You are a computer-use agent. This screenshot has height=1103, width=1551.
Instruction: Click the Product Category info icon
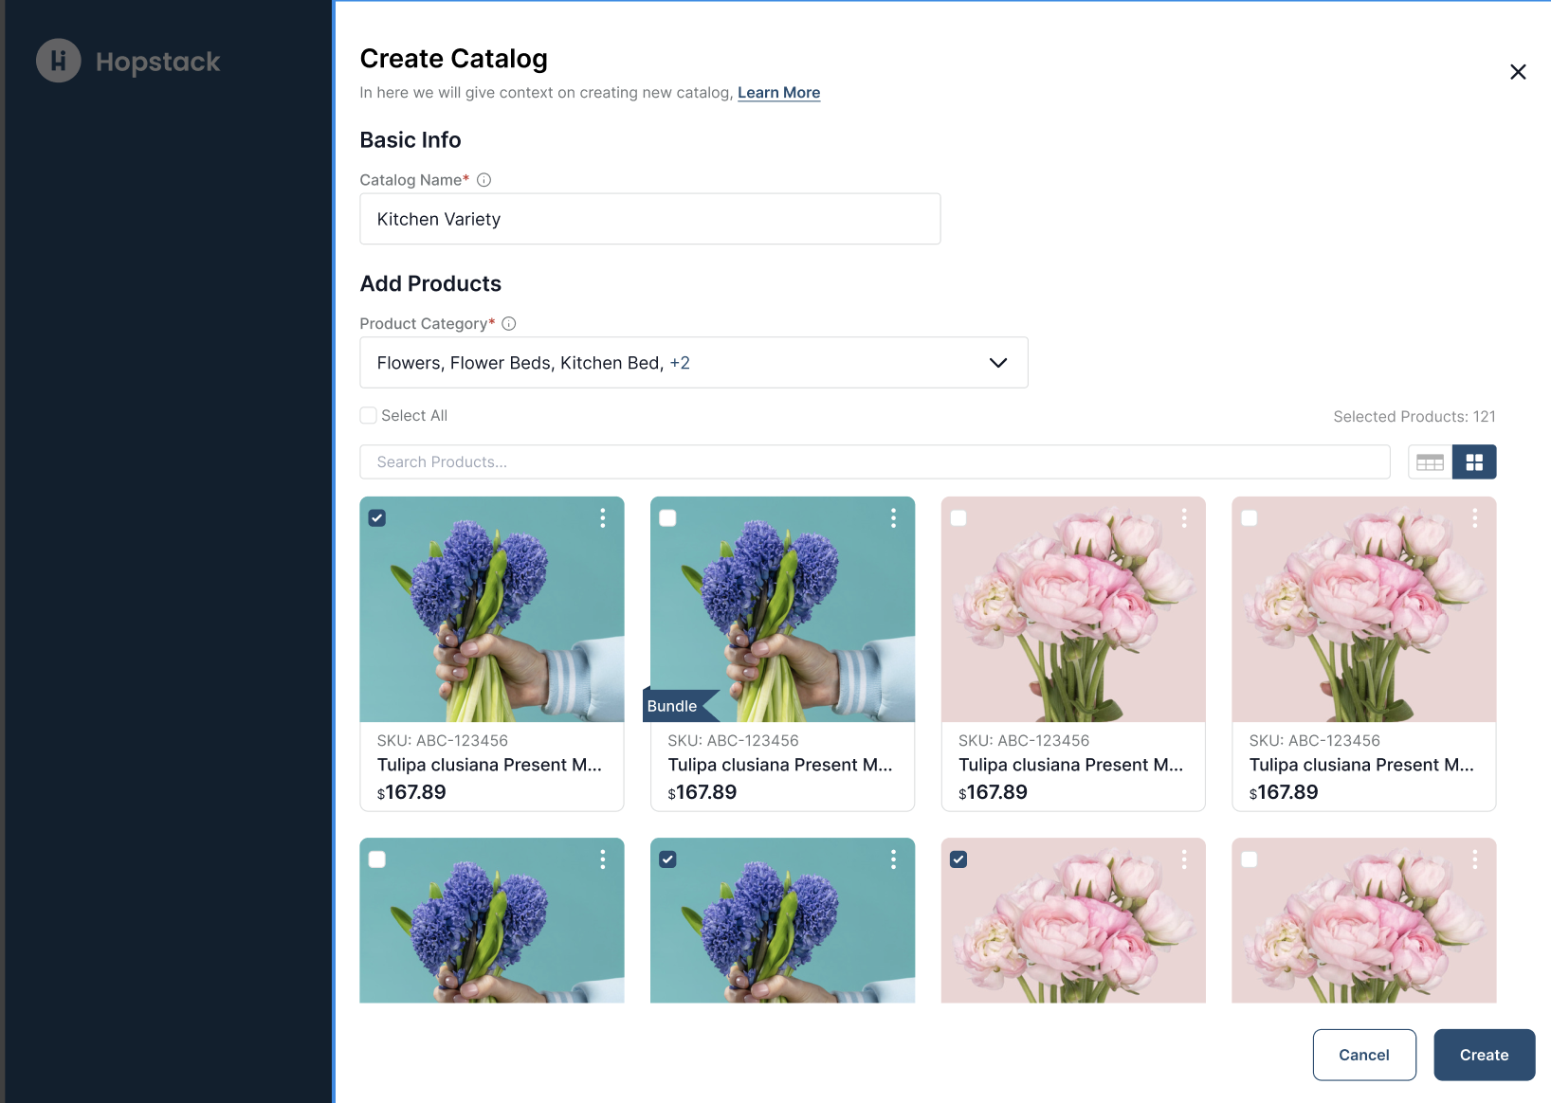click(509, 324)
